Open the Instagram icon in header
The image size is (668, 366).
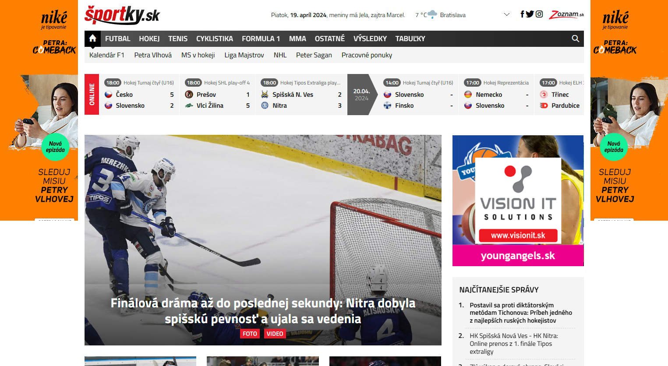(x=539, y=14)
